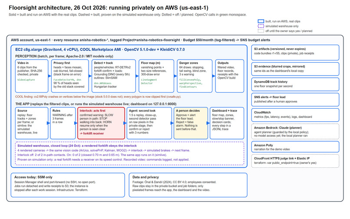Click the 'CloudWatch' box title

pos(262,113)
